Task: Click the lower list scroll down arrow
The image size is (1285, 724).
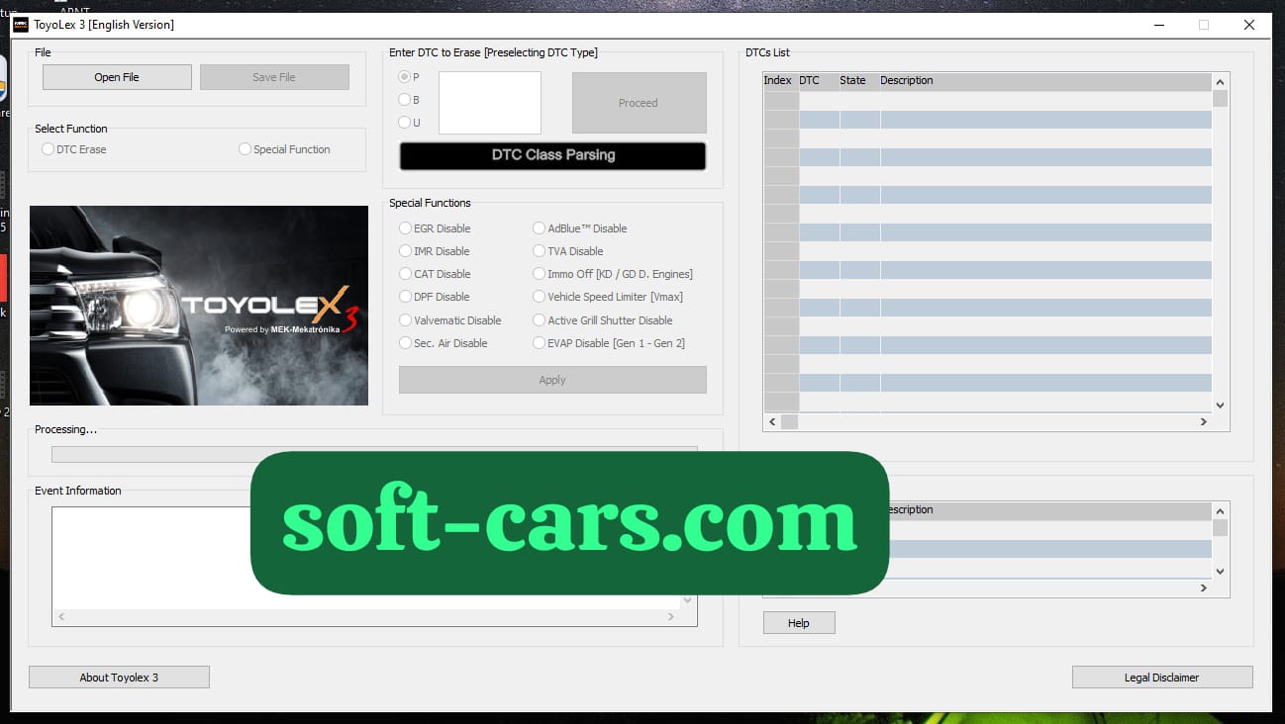Action: 1220,572
